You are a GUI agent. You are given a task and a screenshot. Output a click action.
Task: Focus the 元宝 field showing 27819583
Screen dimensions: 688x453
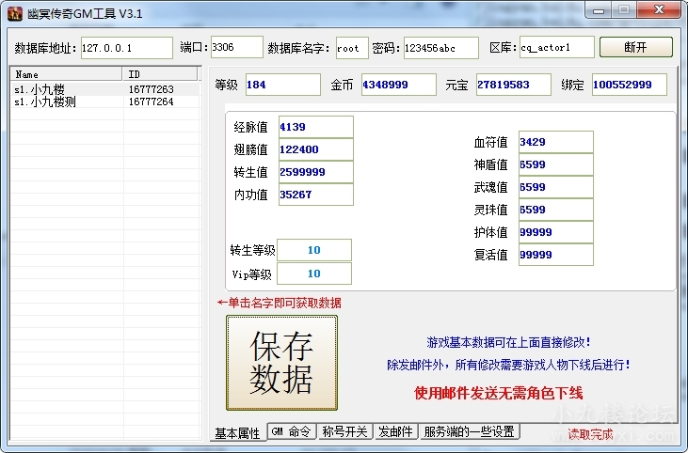512,85
